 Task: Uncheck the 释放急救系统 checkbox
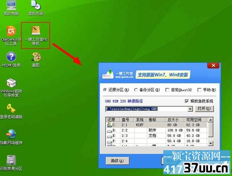pos(187,101)
